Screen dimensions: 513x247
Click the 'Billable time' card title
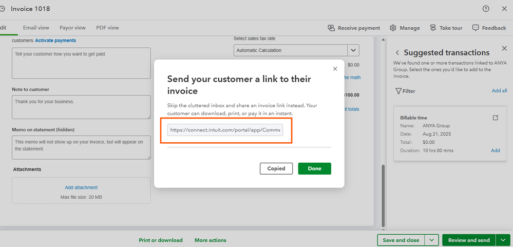413,118
